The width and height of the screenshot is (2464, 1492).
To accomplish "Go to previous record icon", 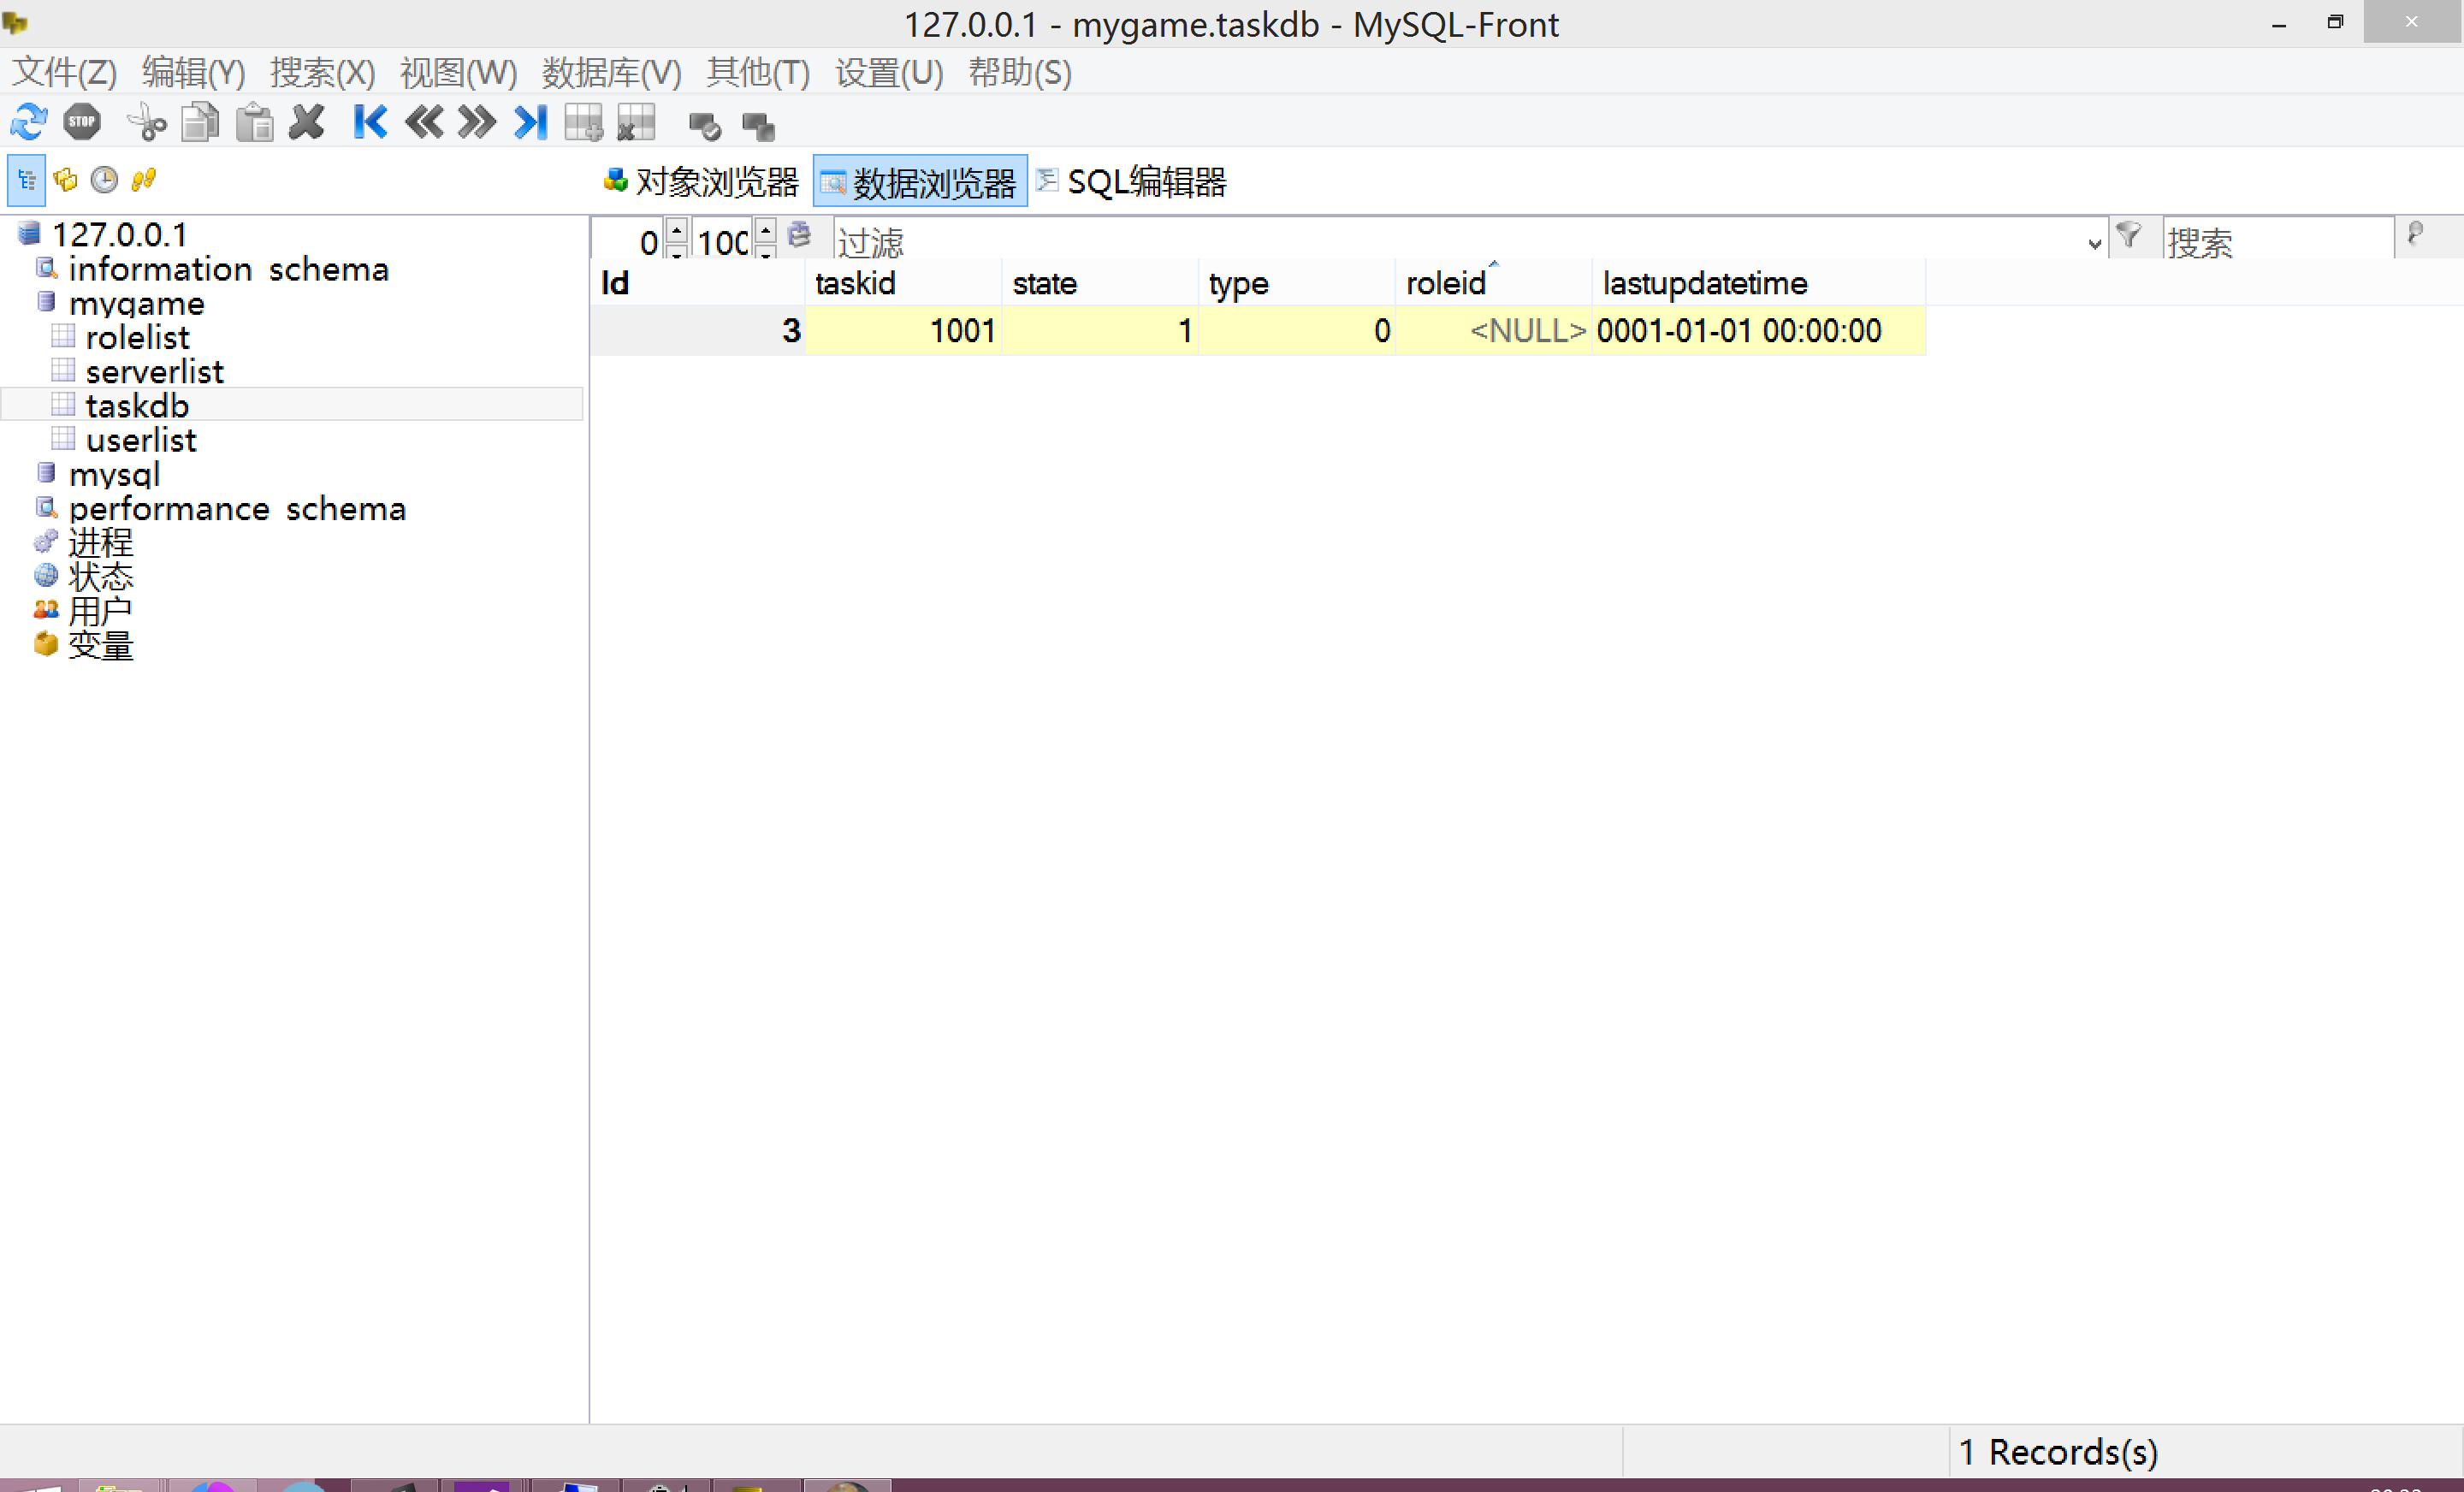I will pos(424,123).
